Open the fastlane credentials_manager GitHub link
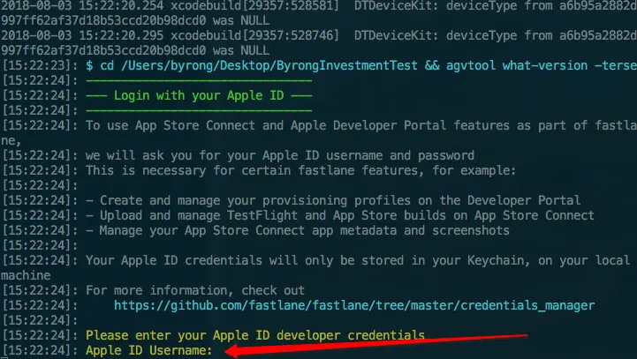 tap(354, 305)
